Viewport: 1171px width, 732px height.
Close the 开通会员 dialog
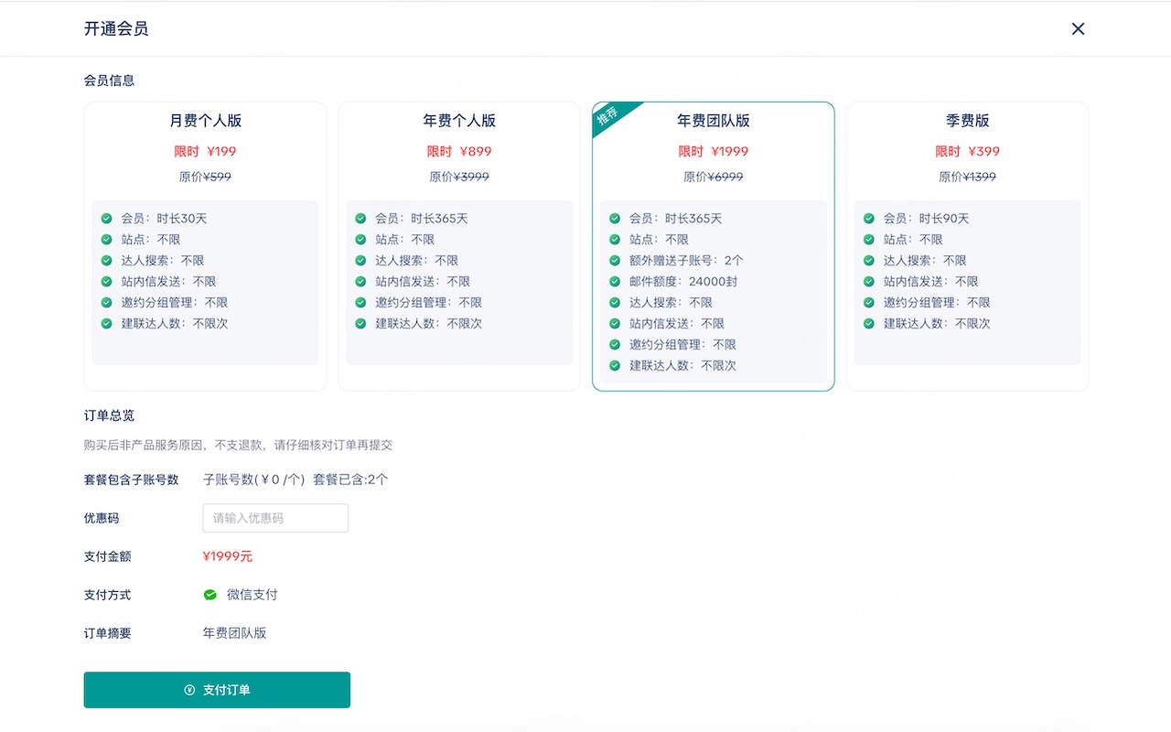[1078, 28]
